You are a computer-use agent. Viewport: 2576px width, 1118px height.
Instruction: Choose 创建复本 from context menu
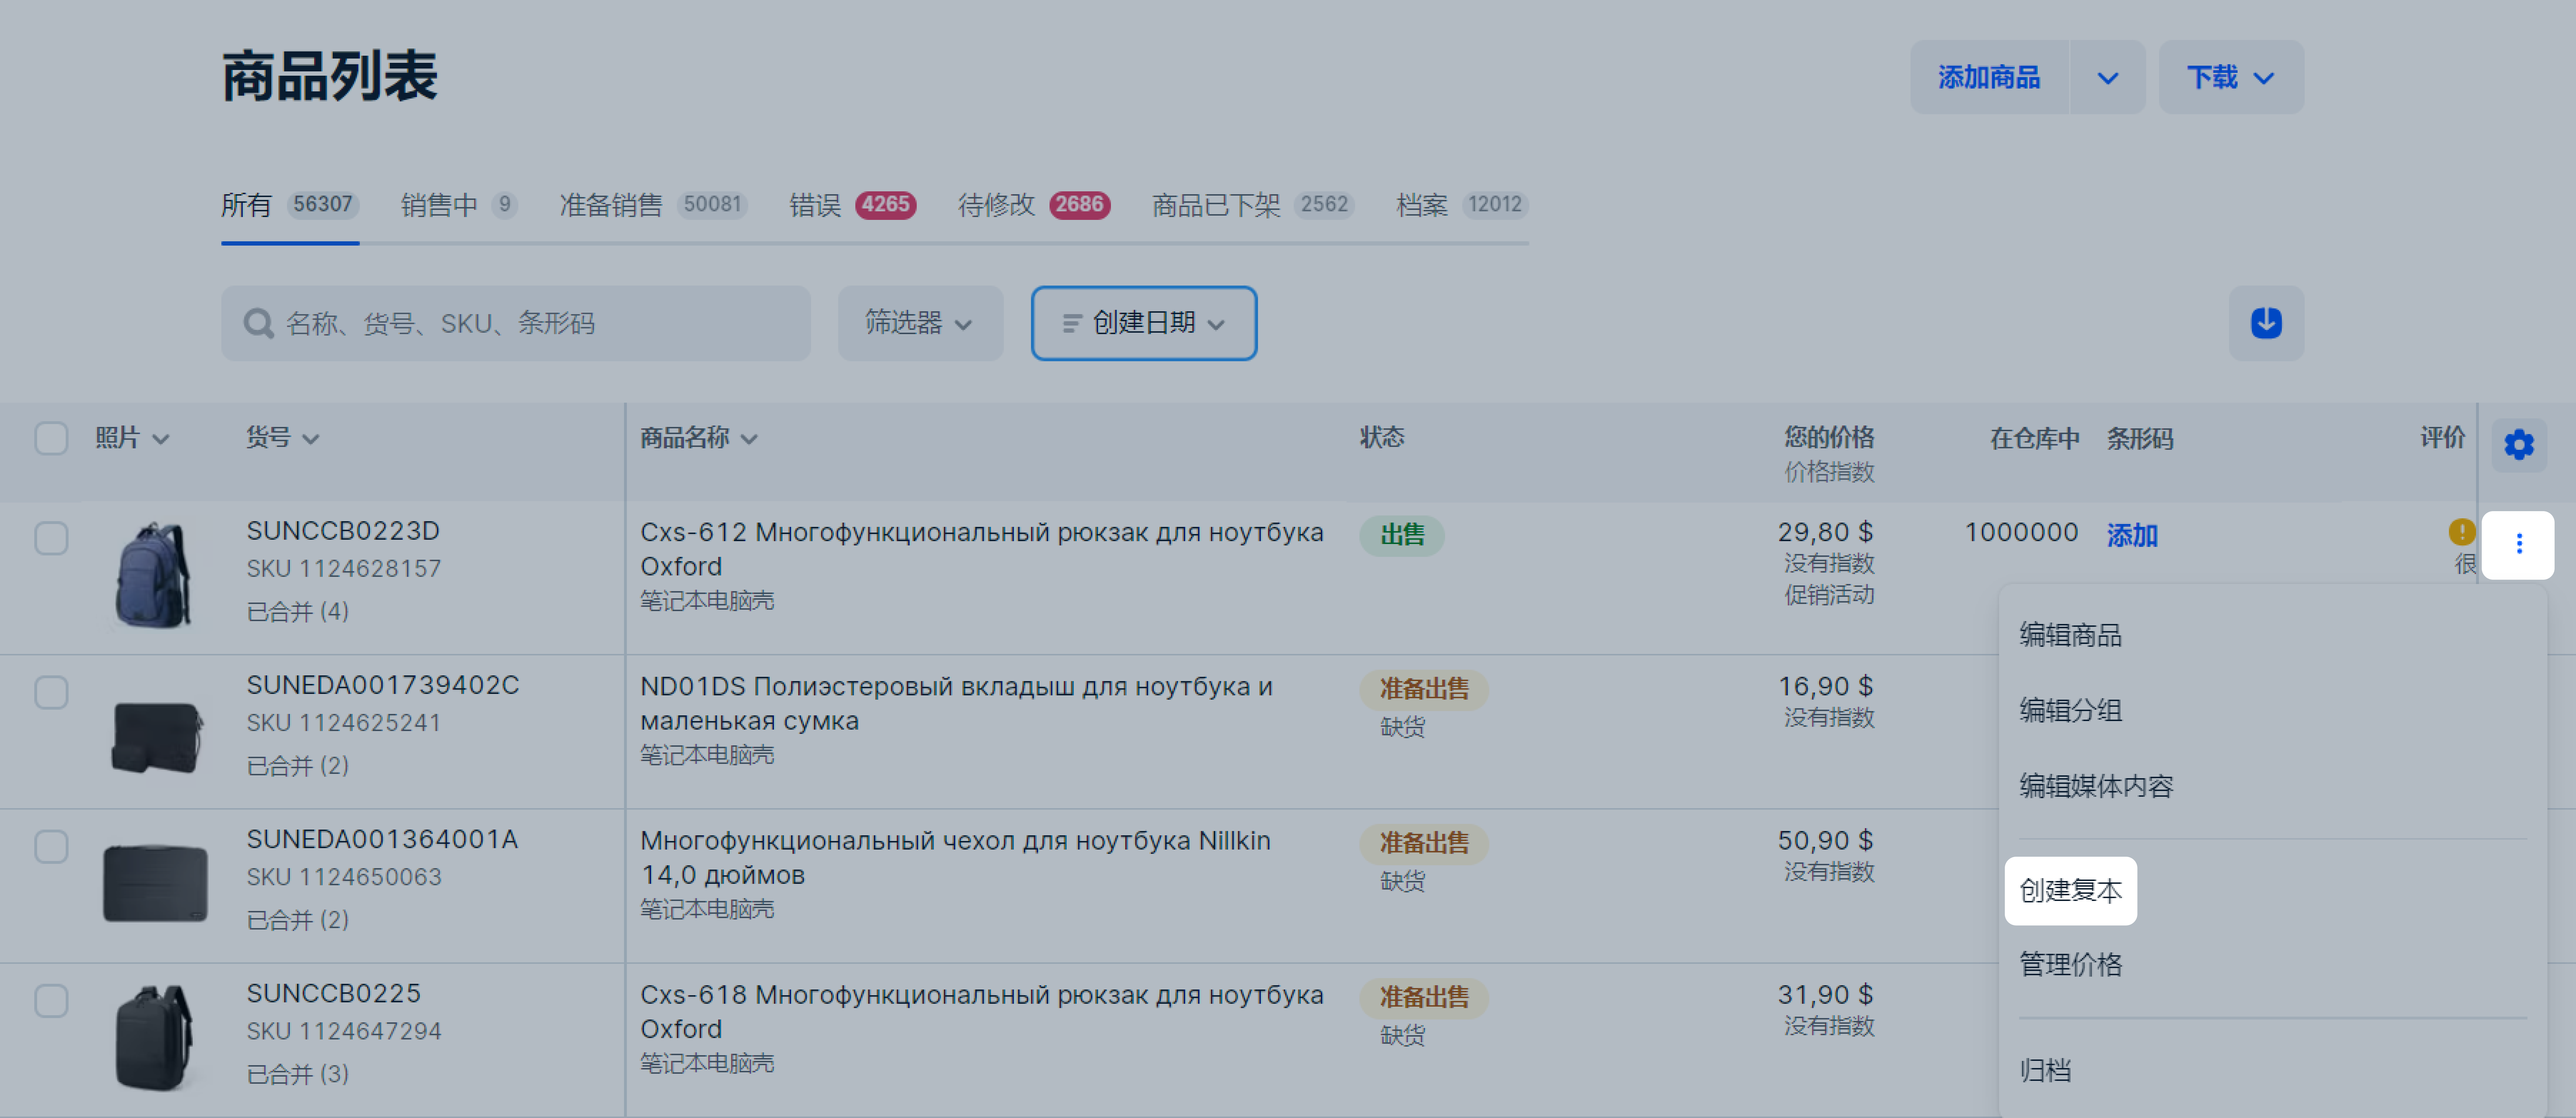(2070, 890)
